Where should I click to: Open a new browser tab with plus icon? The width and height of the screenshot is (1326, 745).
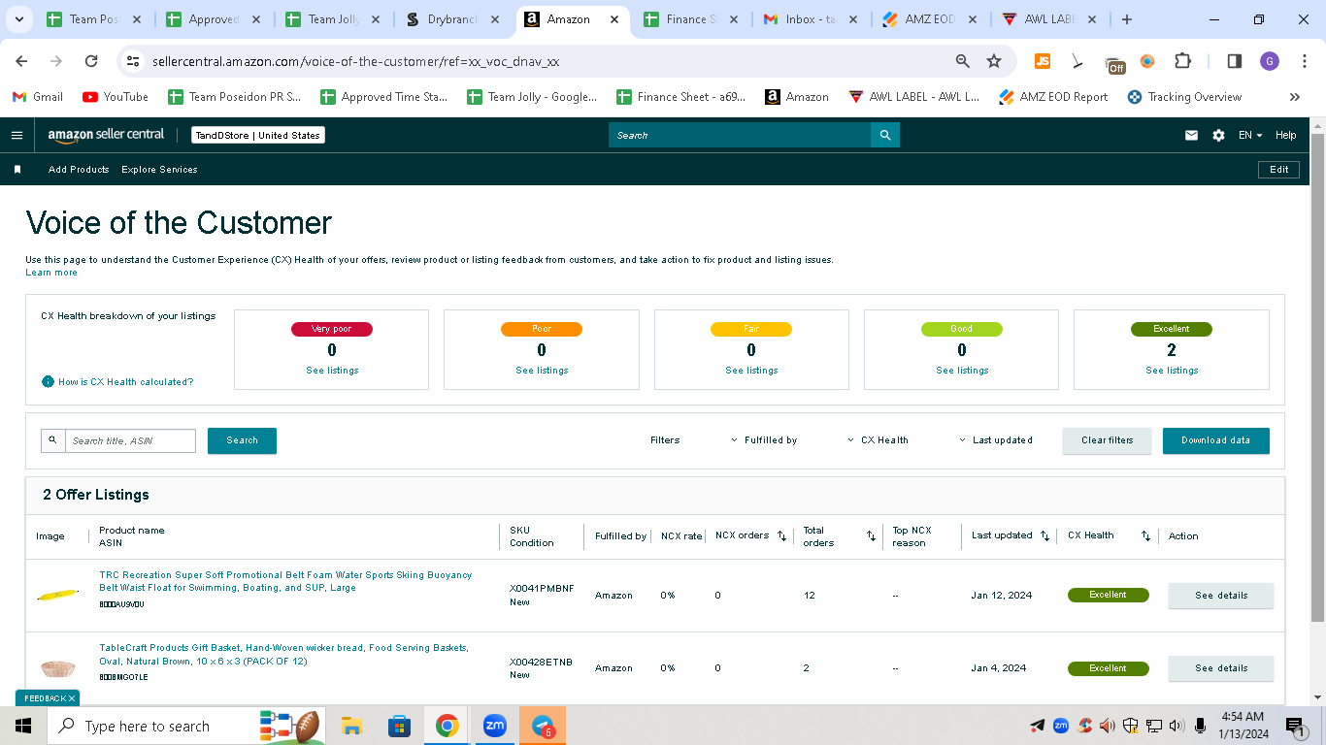click(1126, 19)
